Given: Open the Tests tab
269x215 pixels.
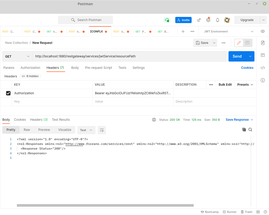Looking at the screenshot, I should point(122,68).
